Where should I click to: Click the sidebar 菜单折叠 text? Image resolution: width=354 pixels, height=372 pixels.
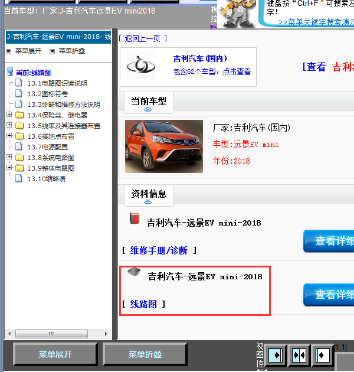[x=72, y=51]
